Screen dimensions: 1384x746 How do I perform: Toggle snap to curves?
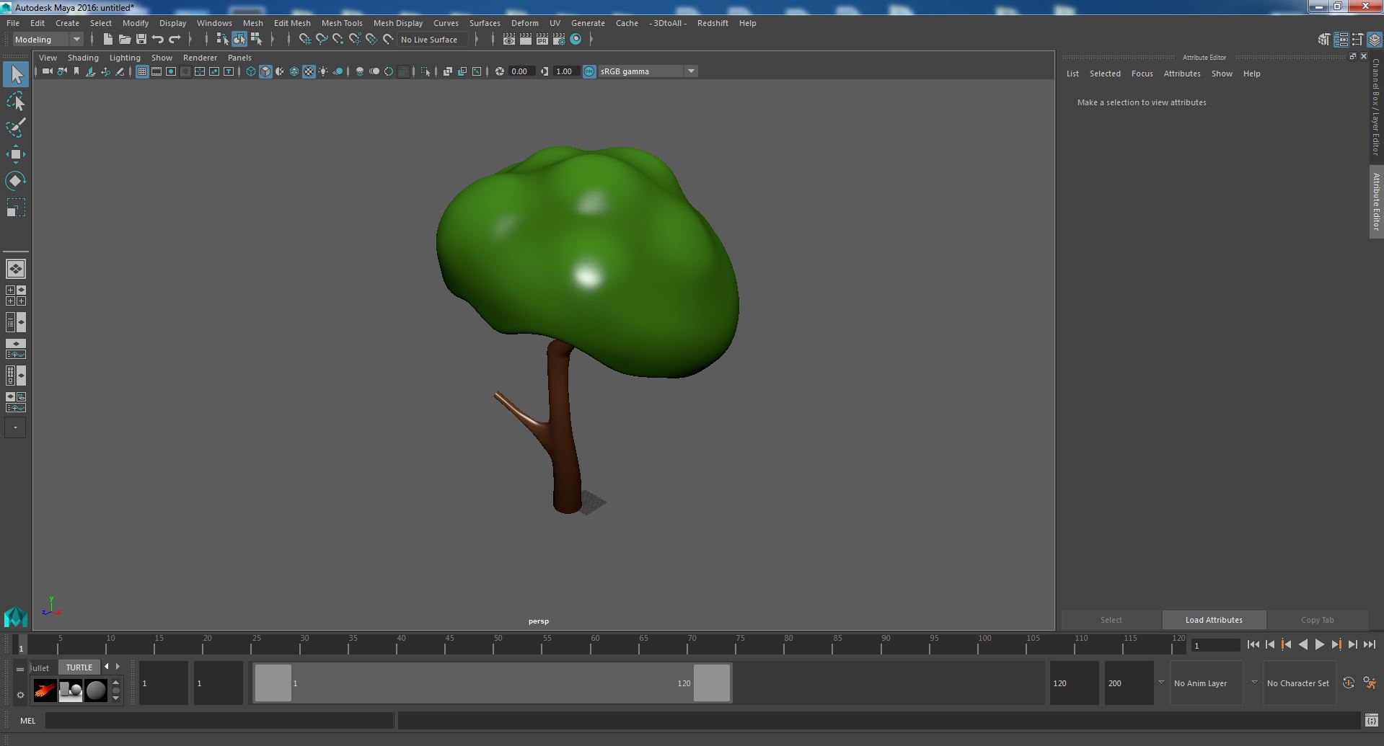click(x=322, y=40)
